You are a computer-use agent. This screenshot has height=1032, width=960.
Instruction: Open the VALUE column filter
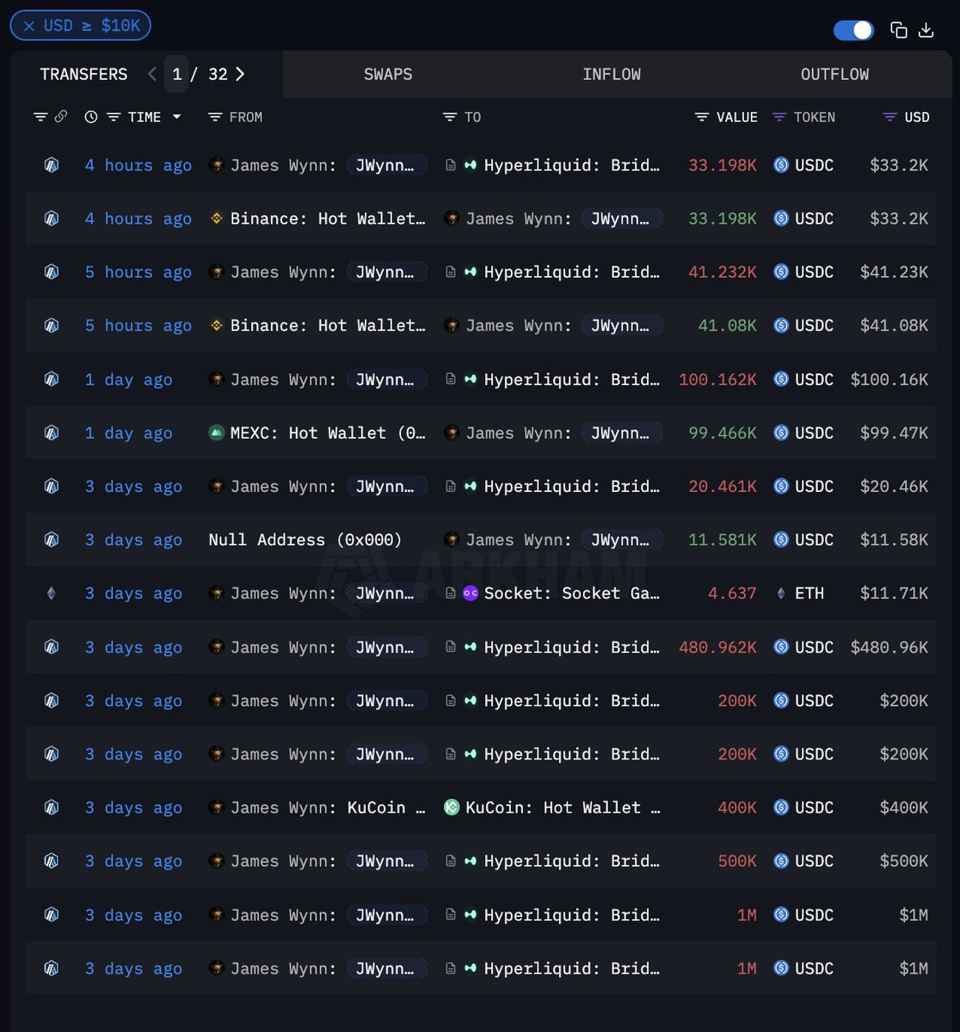pos(702,117)
